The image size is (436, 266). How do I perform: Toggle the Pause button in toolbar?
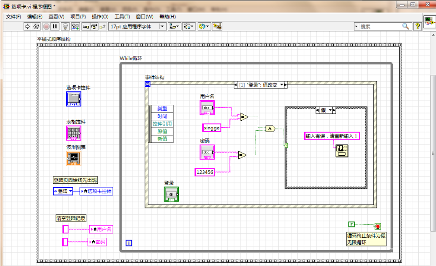click(x=55, y=27)
